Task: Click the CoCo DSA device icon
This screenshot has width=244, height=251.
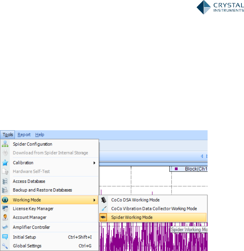Action: (x=104, y=200)
